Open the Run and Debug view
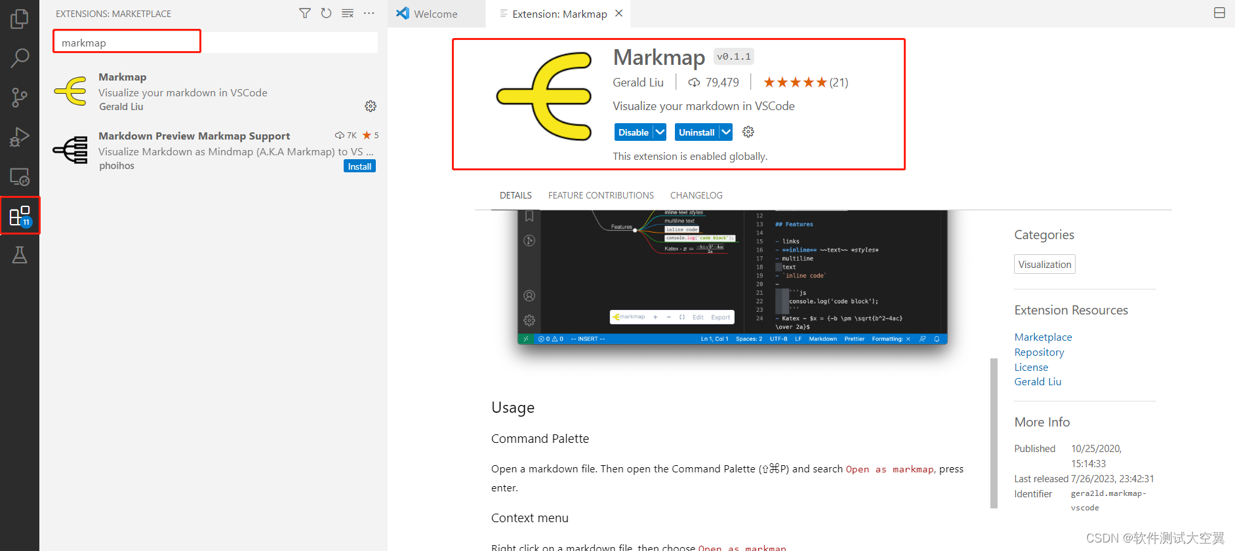The height and width of the screenshot is (551, 1235). [x=20, y=137]
